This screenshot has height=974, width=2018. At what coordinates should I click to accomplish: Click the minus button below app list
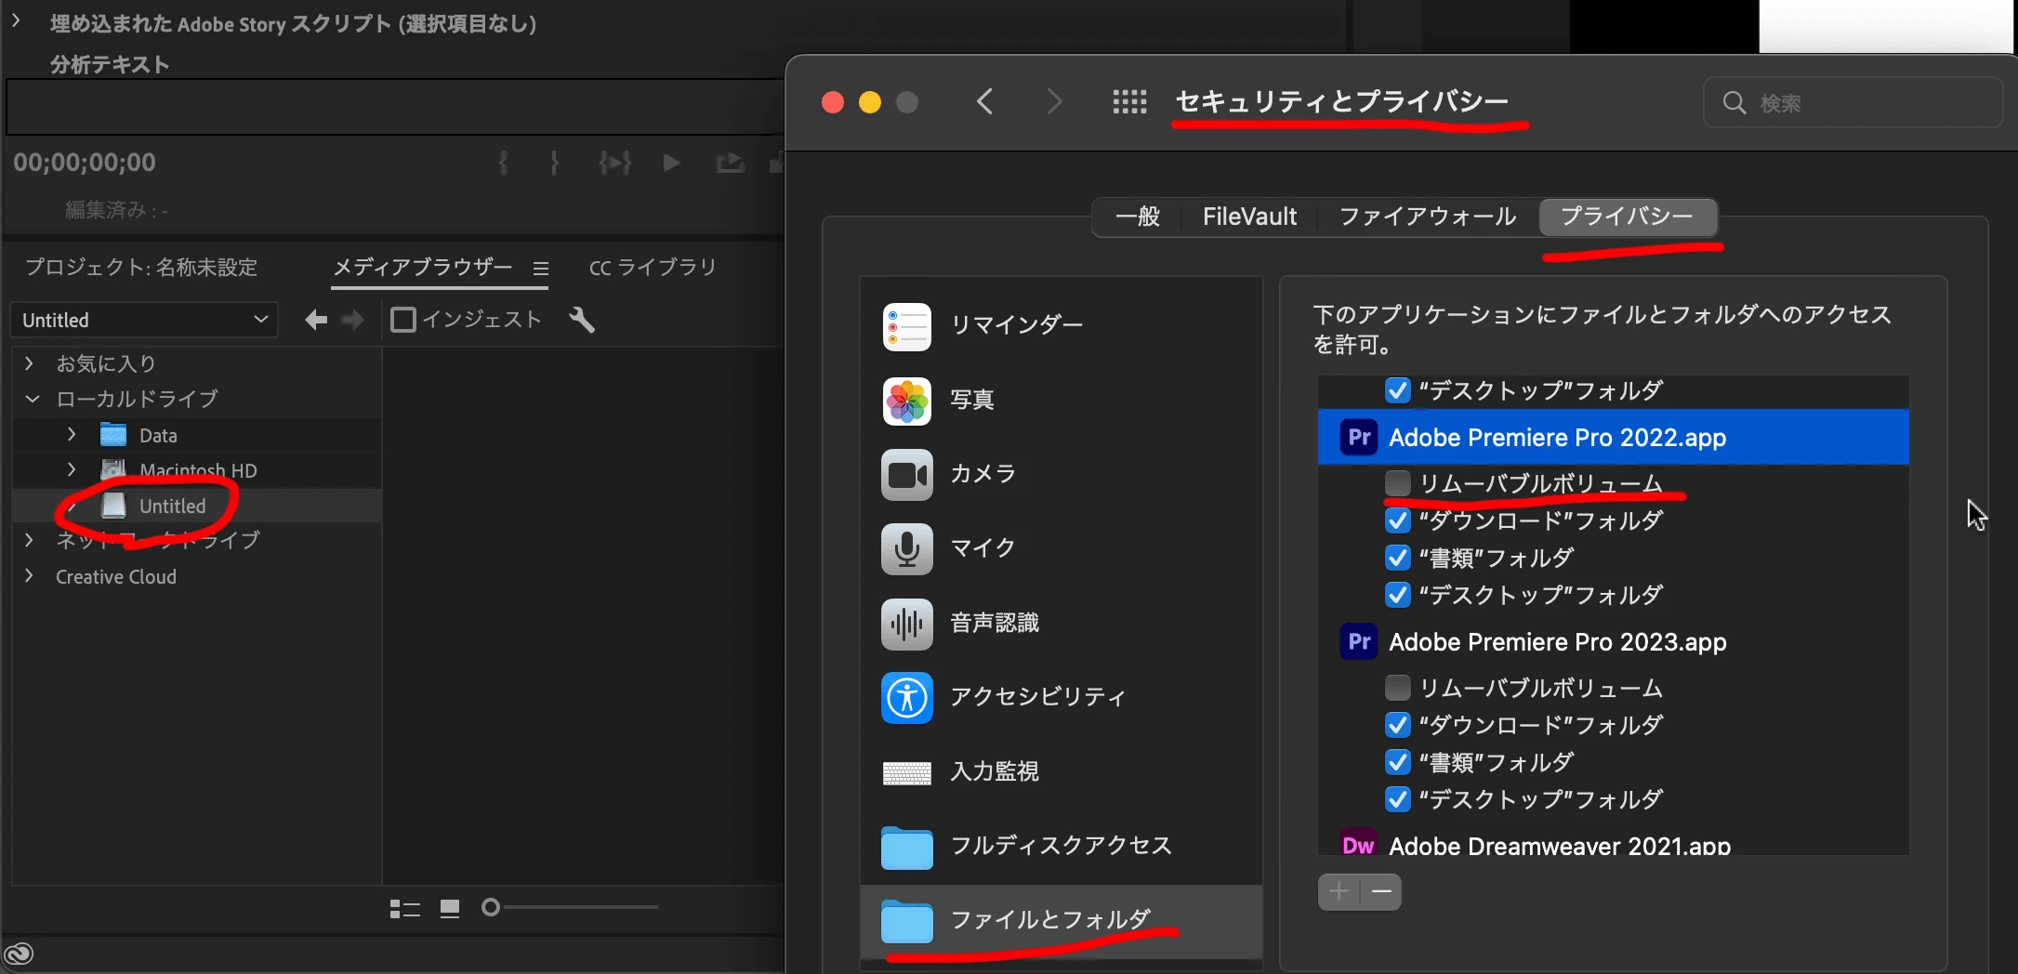pyautogui.click(x=1381, y=891)
